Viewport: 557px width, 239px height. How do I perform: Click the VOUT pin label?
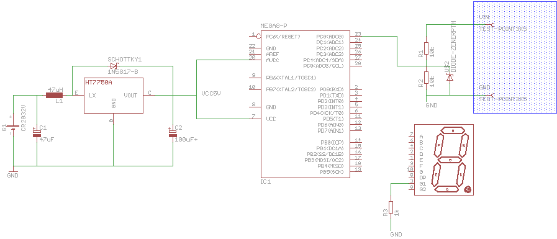pyautogui.click(x=131, y=95)
